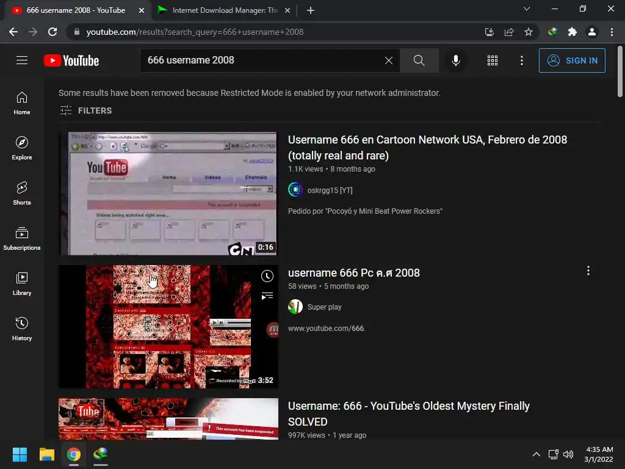Open Explore in the sidebar
The image size is (625, 469).
click(22, 148)
